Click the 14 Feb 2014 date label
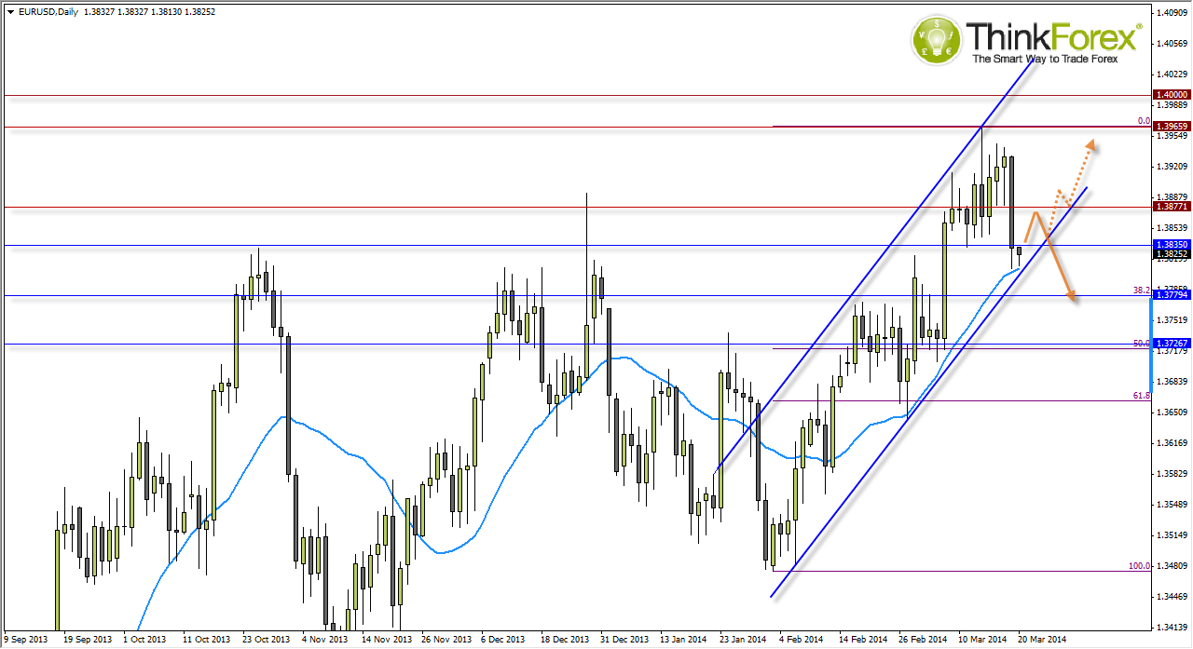Image resolution: width=1193 pixels, height=649 pixels. click(x=863, y=640)
